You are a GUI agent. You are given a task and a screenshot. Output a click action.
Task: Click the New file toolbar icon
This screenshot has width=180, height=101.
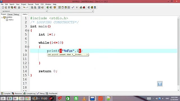(3, 7)
